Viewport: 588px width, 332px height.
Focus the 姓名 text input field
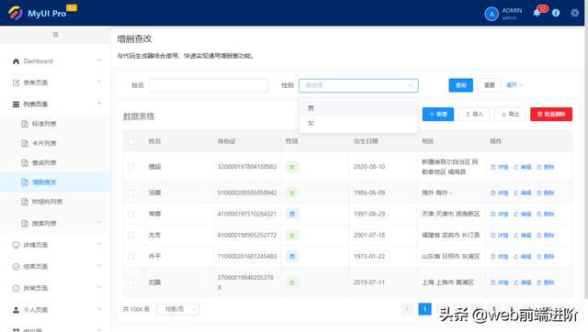(209, 85)
